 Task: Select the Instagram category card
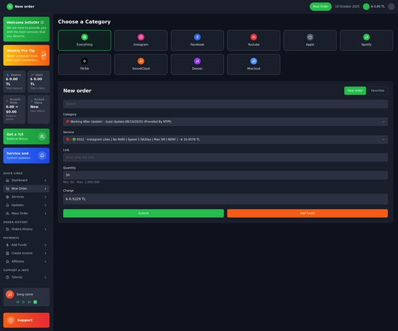[x=141, y=40]
